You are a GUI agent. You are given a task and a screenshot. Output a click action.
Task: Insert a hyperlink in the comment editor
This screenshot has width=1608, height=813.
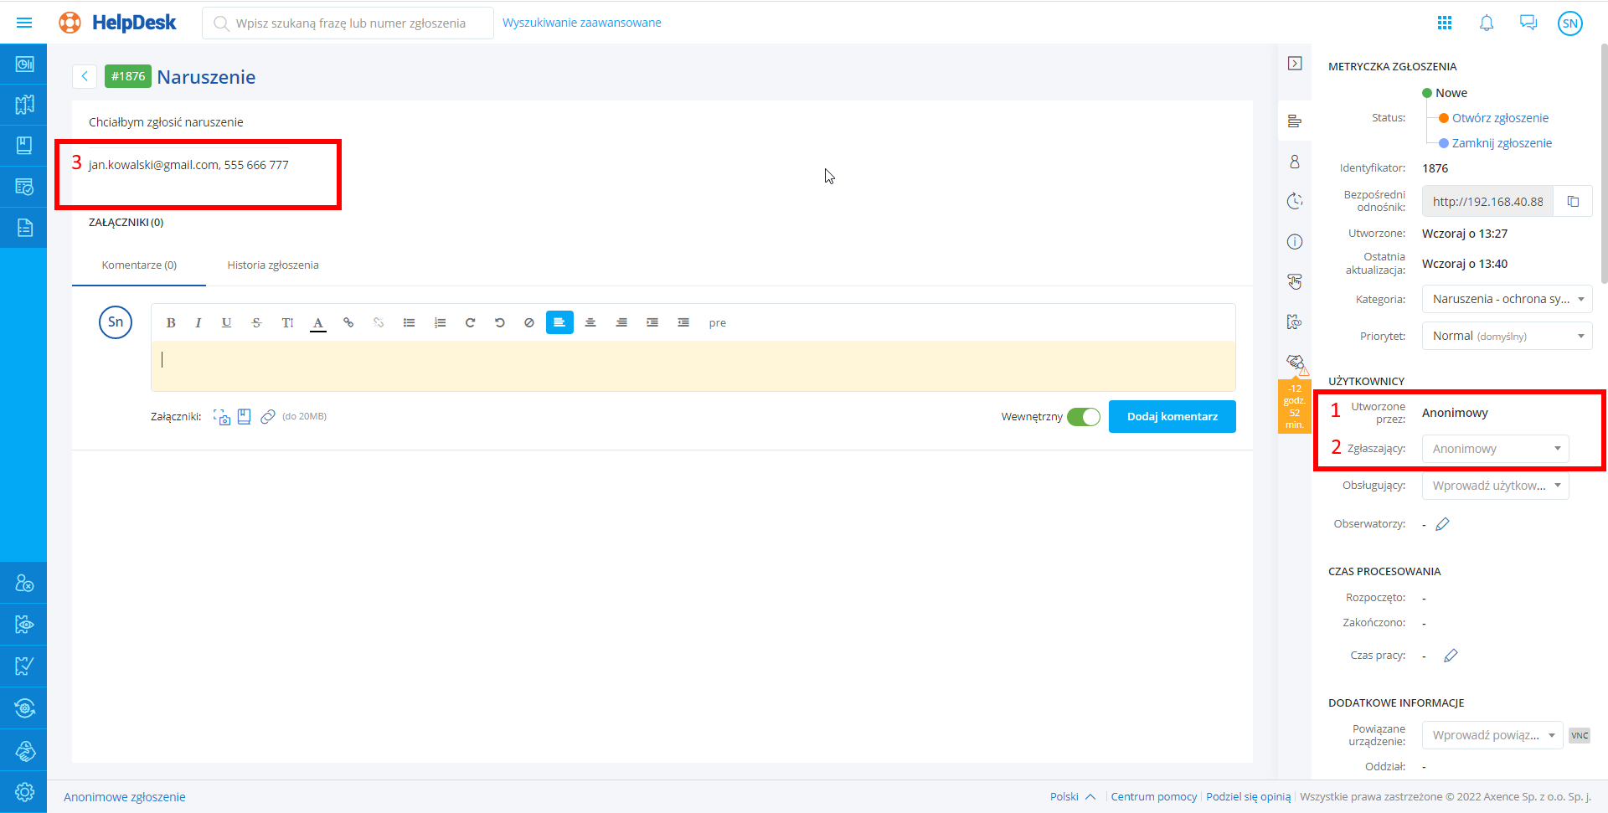[348, 323]
